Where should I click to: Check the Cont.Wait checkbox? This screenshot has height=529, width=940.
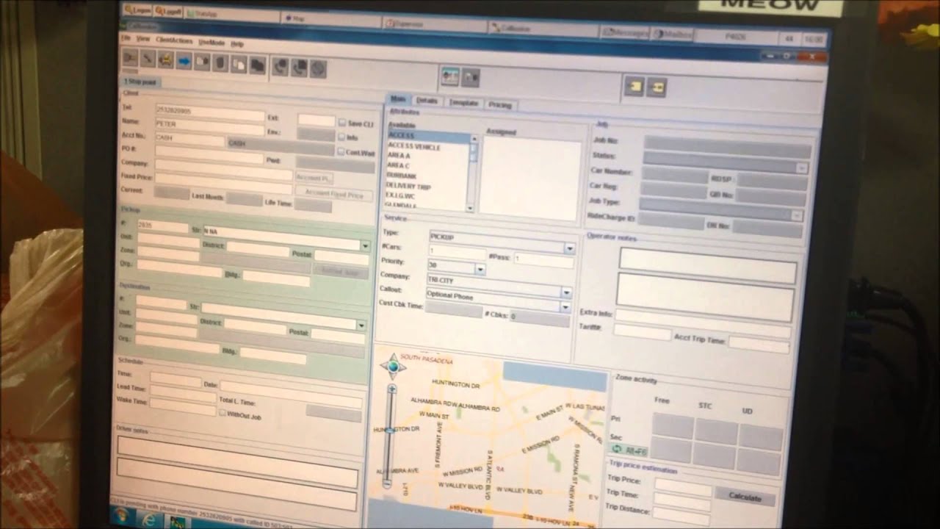[x=341, y=151]
